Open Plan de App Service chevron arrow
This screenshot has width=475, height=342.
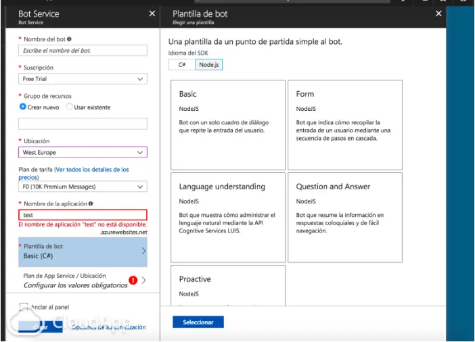[144, 280]
